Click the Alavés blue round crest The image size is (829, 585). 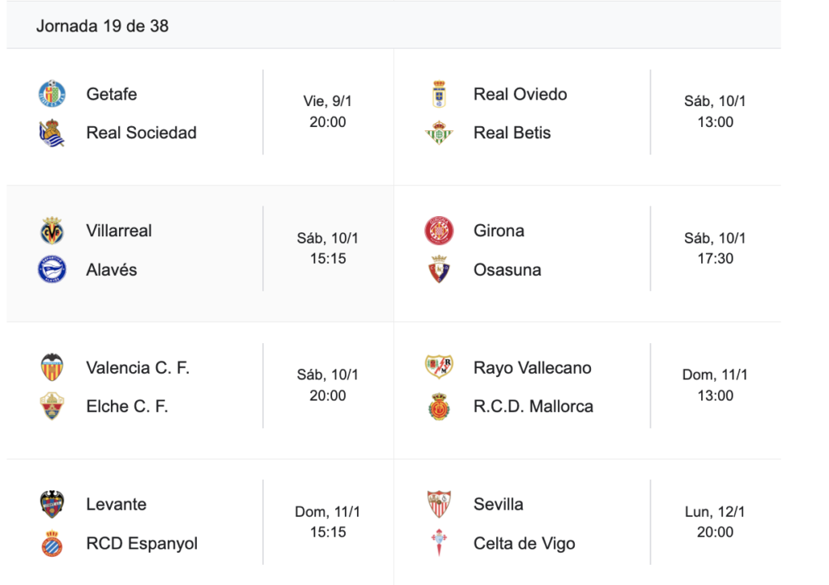pos(52,269)
